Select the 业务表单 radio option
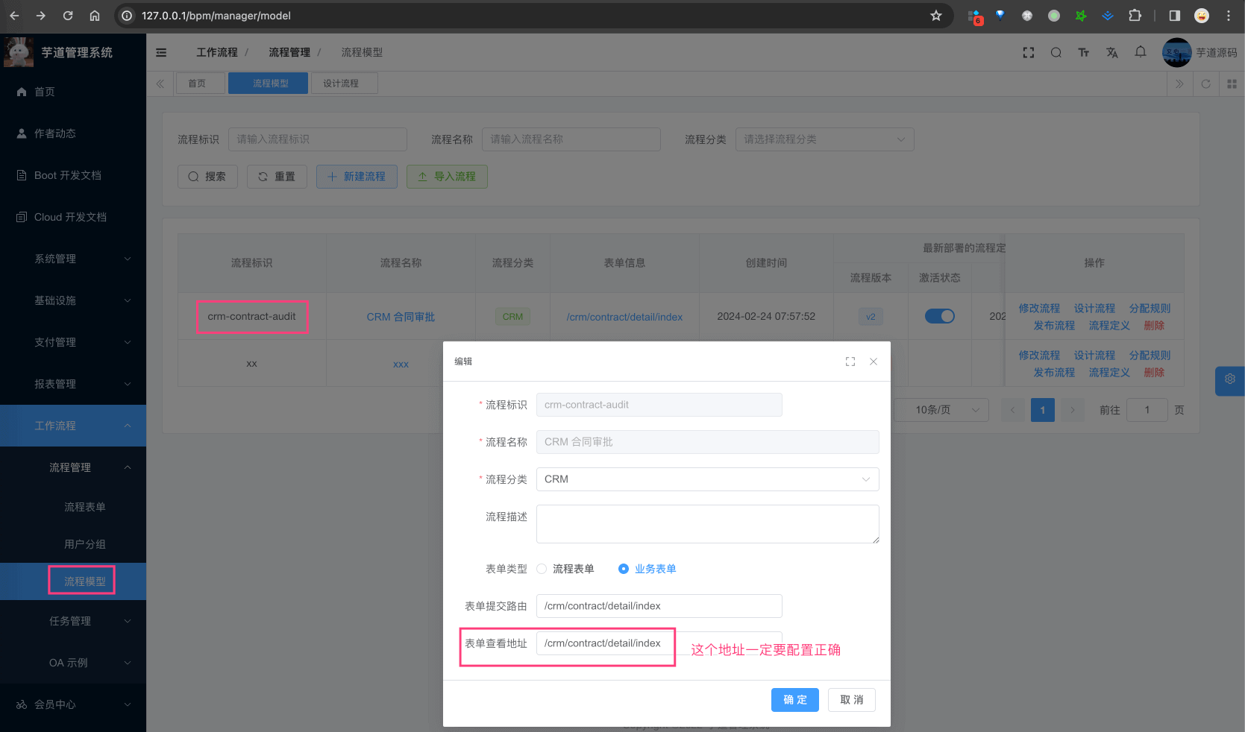Viewport: 1245px width, 732px height. click(623, 568)
